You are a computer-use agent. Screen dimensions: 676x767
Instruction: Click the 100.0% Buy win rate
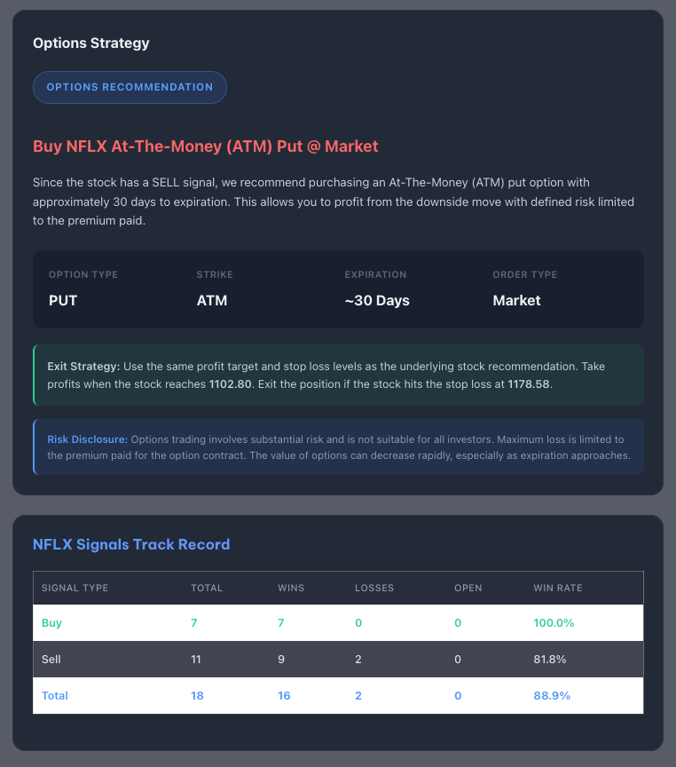point(554,623)
